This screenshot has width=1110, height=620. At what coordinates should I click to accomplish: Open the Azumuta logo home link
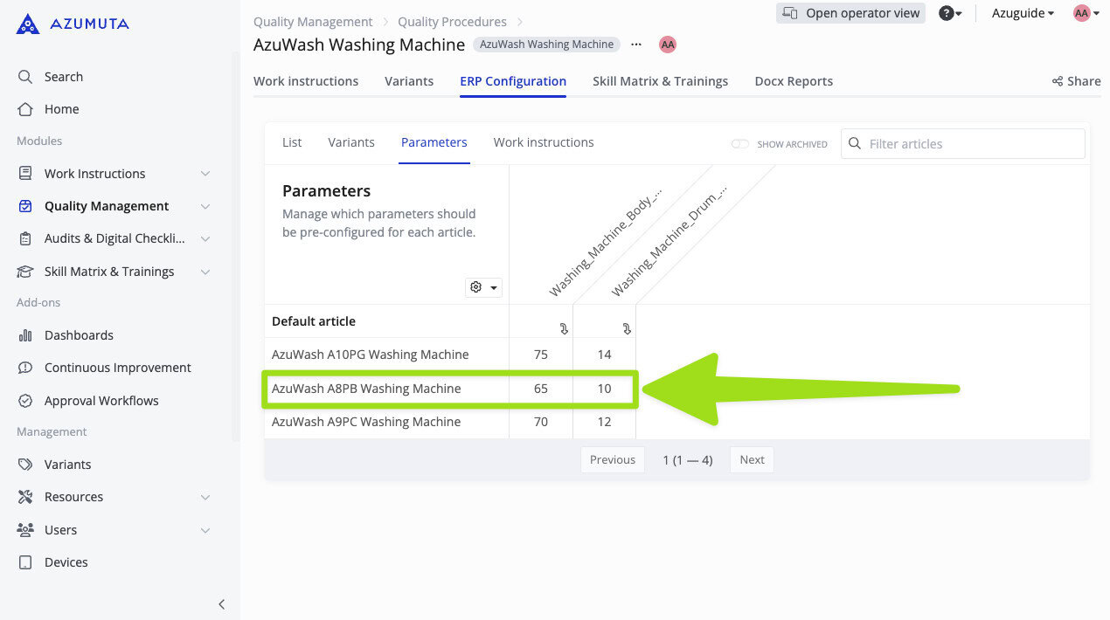(x=72, y=23)
